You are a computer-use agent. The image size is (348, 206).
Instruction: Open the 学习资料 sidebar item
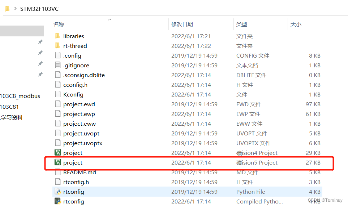[x=12, y=117]
